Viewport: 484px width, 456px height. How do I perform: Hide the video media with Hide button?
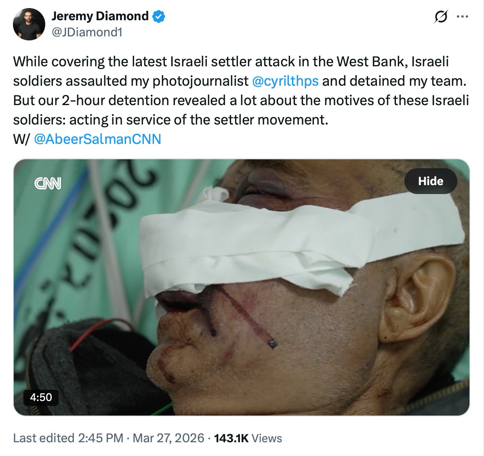pyautogui.click(x=431, y=181)
